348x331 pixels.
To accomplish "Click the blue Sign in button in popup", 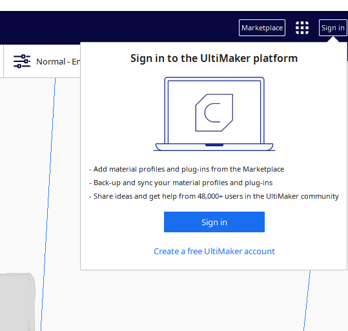I will click(x=214, y=222).
